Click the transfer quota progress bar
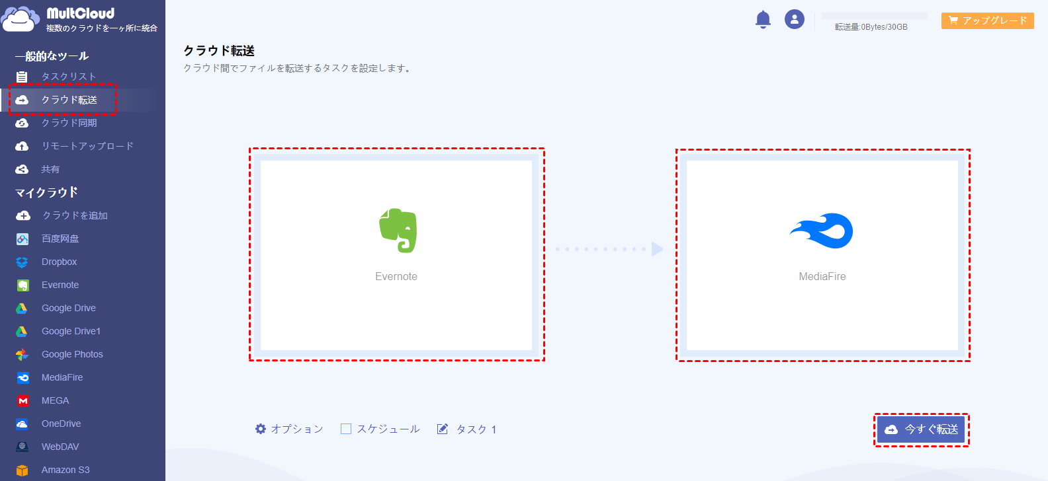 (x=875, y=15)
